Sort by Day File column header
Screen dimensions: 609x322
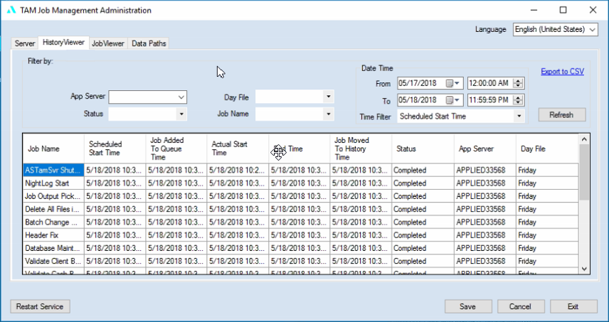[547, 149]
